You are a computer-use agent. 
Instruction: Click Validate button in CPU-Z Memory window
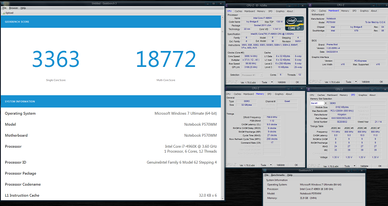pyautogui.click(x=280, y=165)
